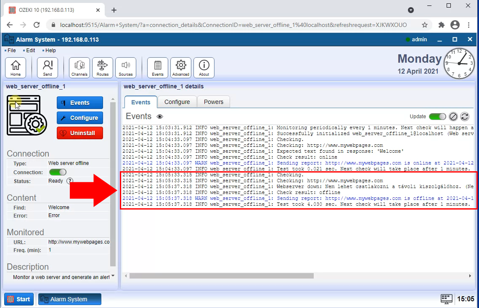Image resolution: width=479 pixels, height=308 pixels.
Task: Click the refresh log icon
Action: click(465, 117)
